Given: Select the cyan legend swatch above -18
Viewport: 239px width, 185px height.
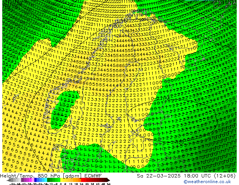Looking at the screenshot, I should point(46,180).
